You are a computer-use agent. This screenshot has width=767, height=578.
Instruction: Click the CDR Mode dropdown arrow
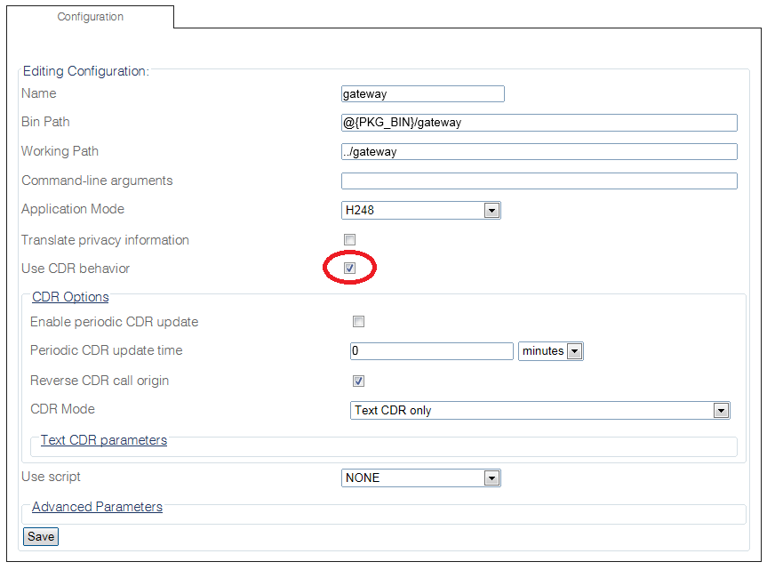coord(721,410)
